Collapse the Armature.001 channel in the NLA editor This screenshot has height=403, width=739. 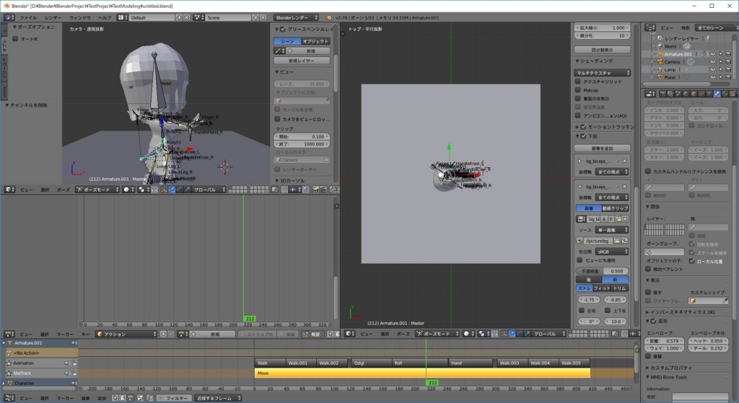point(4,342)
